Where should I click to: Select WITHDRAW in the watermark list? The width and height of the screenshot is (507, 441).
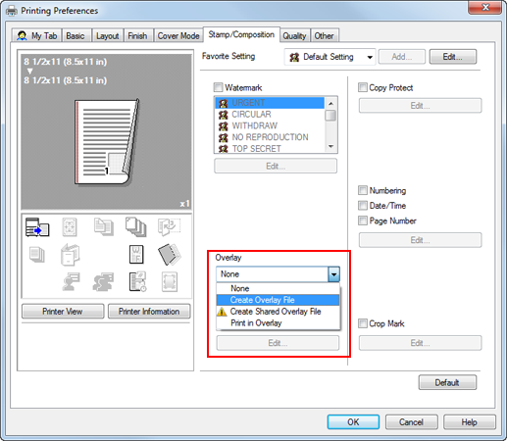(271, 125)
